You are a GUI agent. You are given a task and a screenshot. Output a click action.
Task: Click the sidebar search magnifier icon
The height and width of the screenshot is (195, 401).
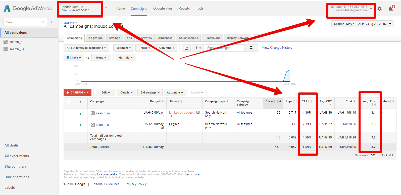(43, 22)
